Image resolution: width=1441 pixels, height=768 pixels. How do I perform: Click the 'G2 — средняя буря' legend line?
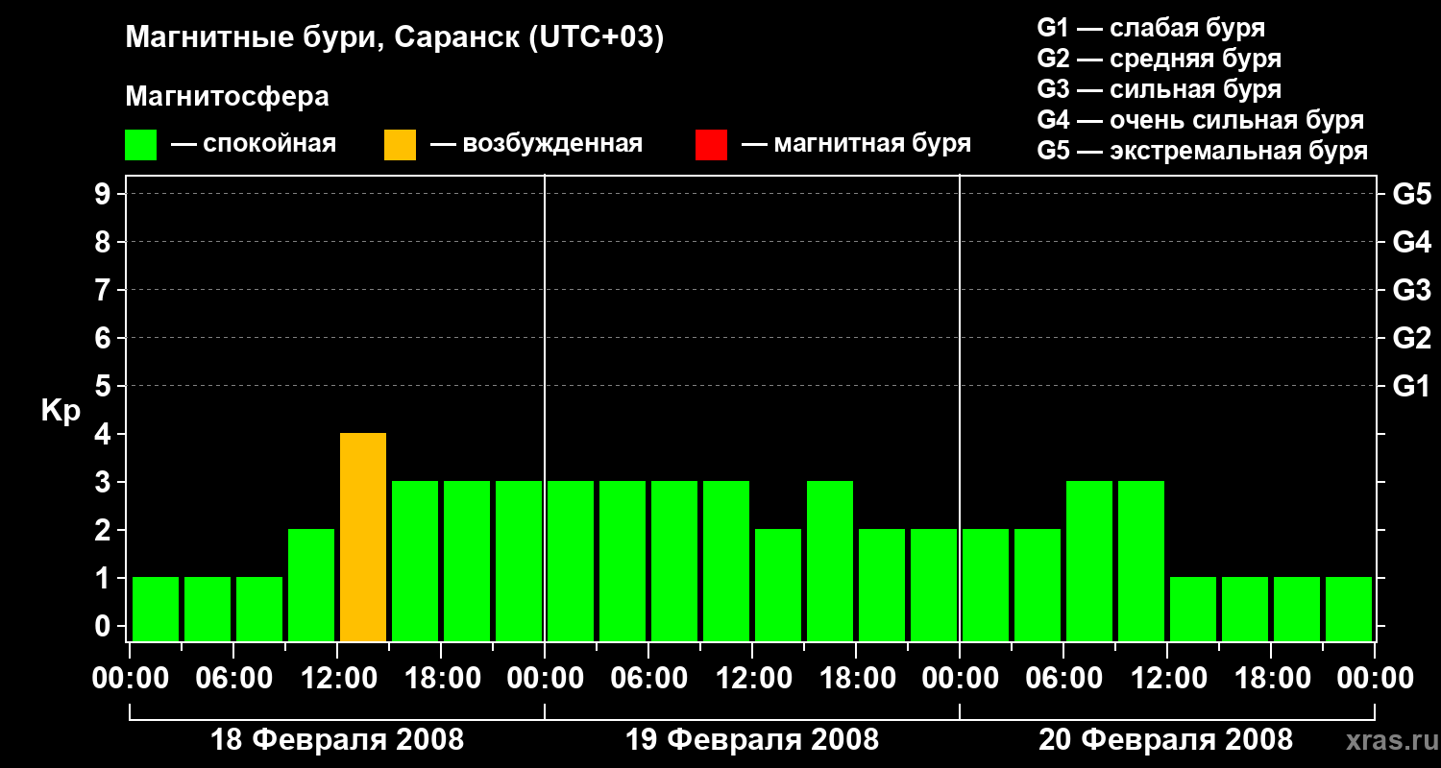tap(1160, 59)
